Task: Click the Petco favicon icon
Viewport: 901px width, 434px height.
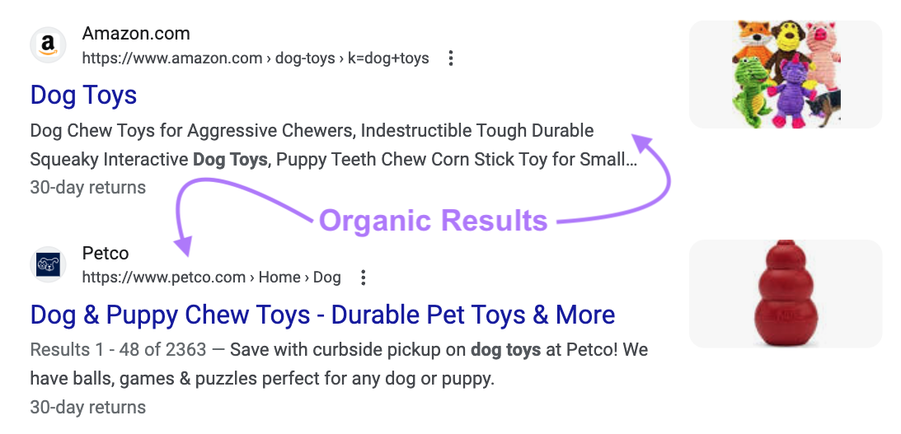Action: pos(48,264)
